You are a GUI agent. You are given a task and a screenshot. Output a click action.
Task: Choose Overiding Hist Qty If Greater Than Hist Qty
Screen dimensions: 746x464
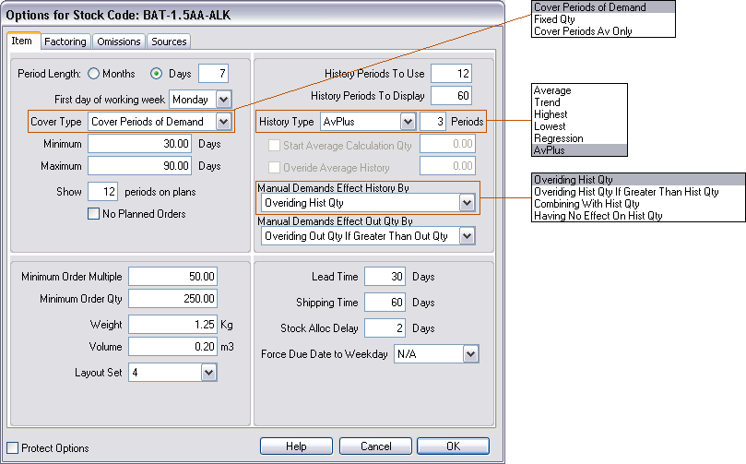[x=638, y=192]
